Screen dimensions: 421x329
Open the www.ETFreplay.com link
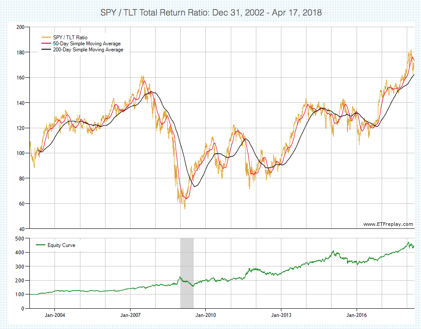click(389, 224)
